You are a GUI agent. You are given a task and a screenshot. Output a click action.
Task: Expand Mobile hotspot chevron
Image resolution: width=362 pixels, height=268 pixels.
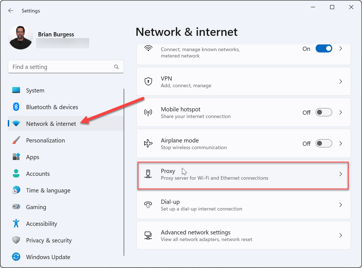click(341, 112)
